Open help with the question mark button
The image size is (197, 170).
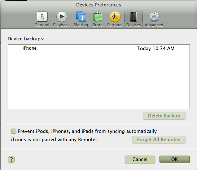tap(12, 160)
